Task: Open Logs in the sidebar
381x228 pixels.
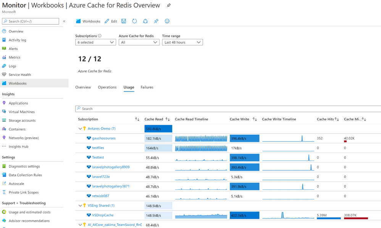Action: [12, 66]
